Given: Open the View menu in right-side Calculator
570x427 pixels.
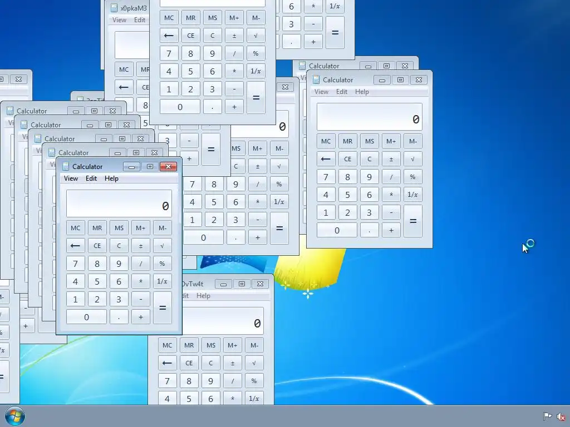Looking at the screenshot, I should [x=321, y=92].
